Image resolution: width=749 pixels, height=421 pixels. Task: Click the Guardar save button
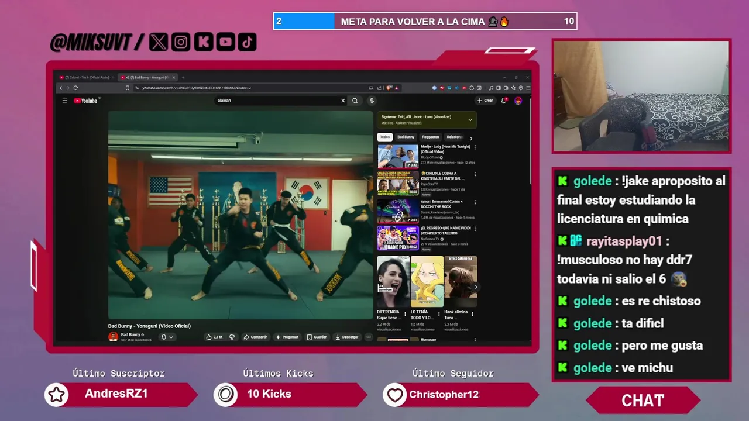(x=317, y=337)
